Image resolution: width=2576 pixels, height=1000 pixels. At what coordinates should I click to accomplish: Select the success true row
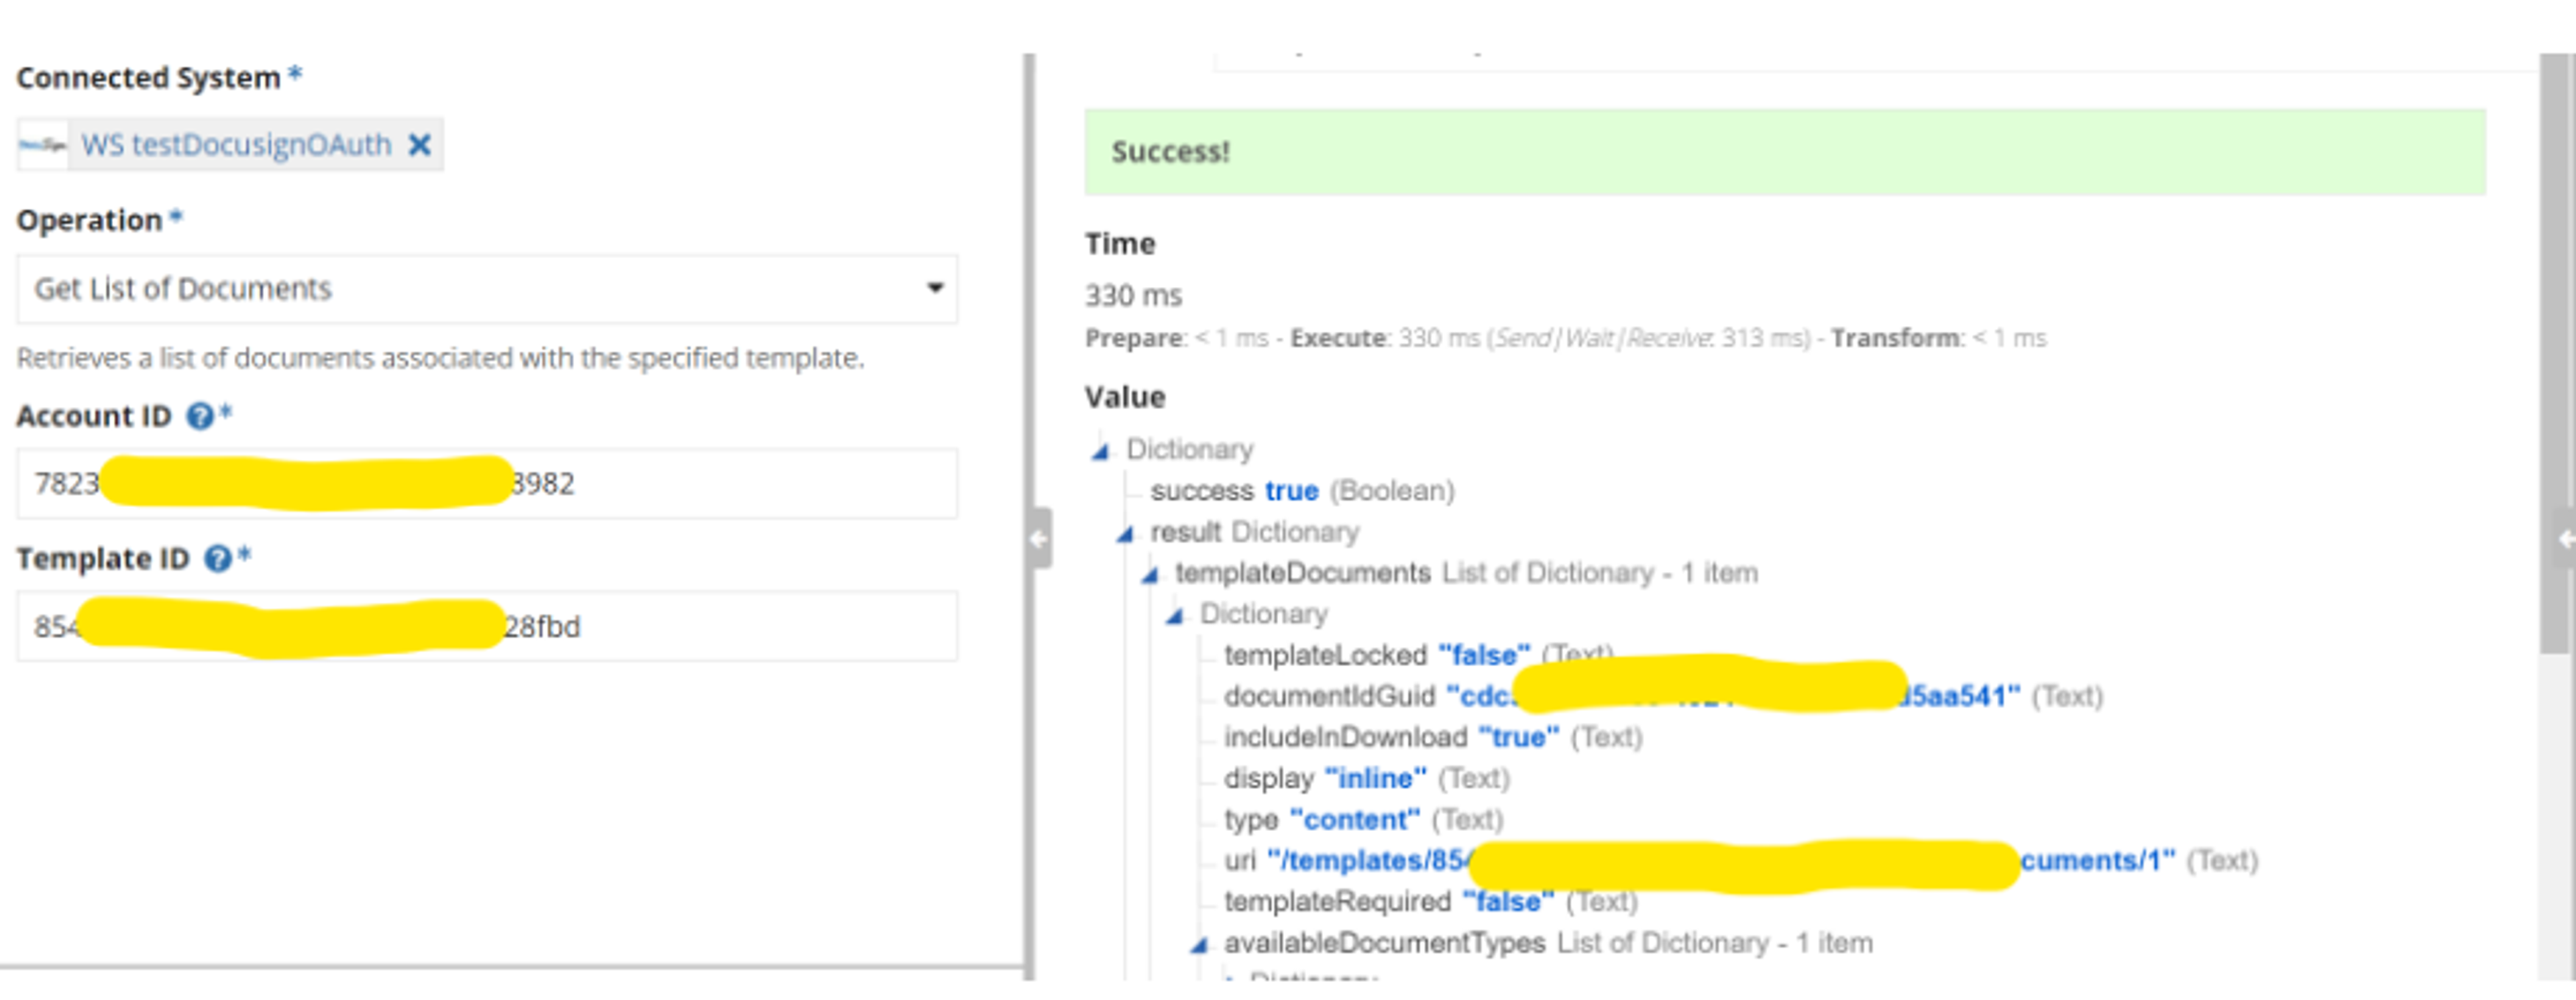1302,491
